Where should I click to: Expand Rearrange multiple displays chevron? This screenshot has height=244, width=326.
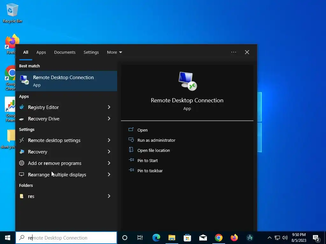pos(109,174)
